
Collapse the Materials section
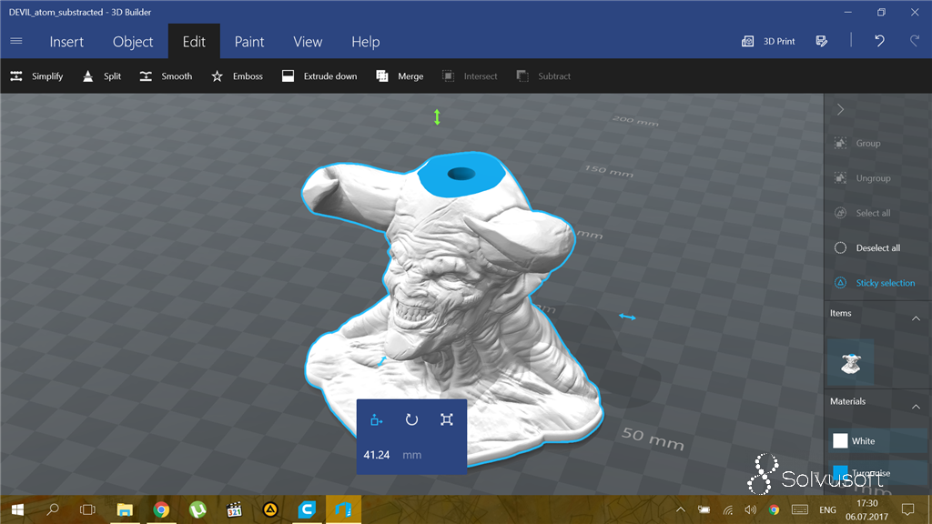click(x=916, y=407)
